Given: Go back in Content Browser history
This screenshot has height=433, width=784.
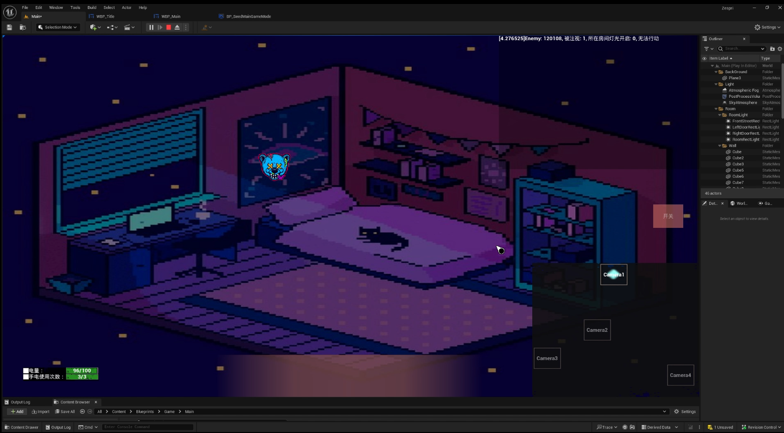Looking at the screenshot, I should 82,411.
